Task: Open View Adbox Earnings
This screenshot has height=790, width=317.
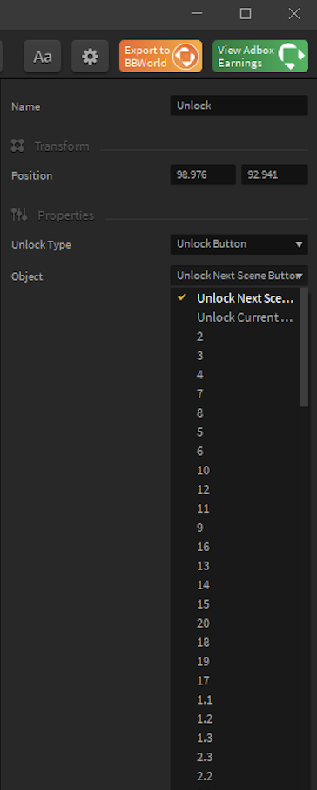Action: tap(260, 57)
